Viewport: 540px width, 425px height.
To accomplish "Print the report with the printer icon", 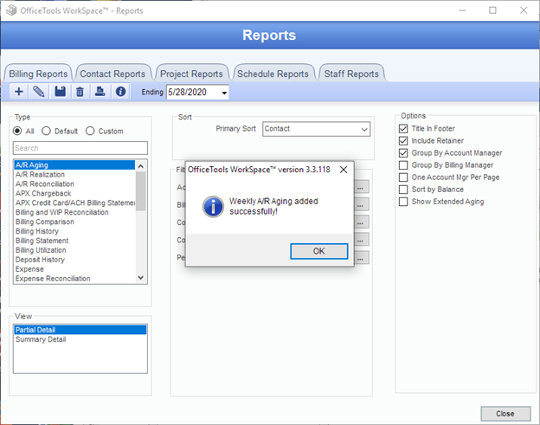I will (x=100, y=92).
